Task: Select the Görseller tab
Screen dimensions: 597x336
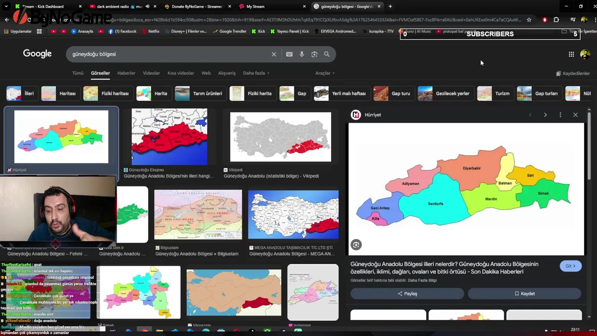Action: click(x=100, y=73)
